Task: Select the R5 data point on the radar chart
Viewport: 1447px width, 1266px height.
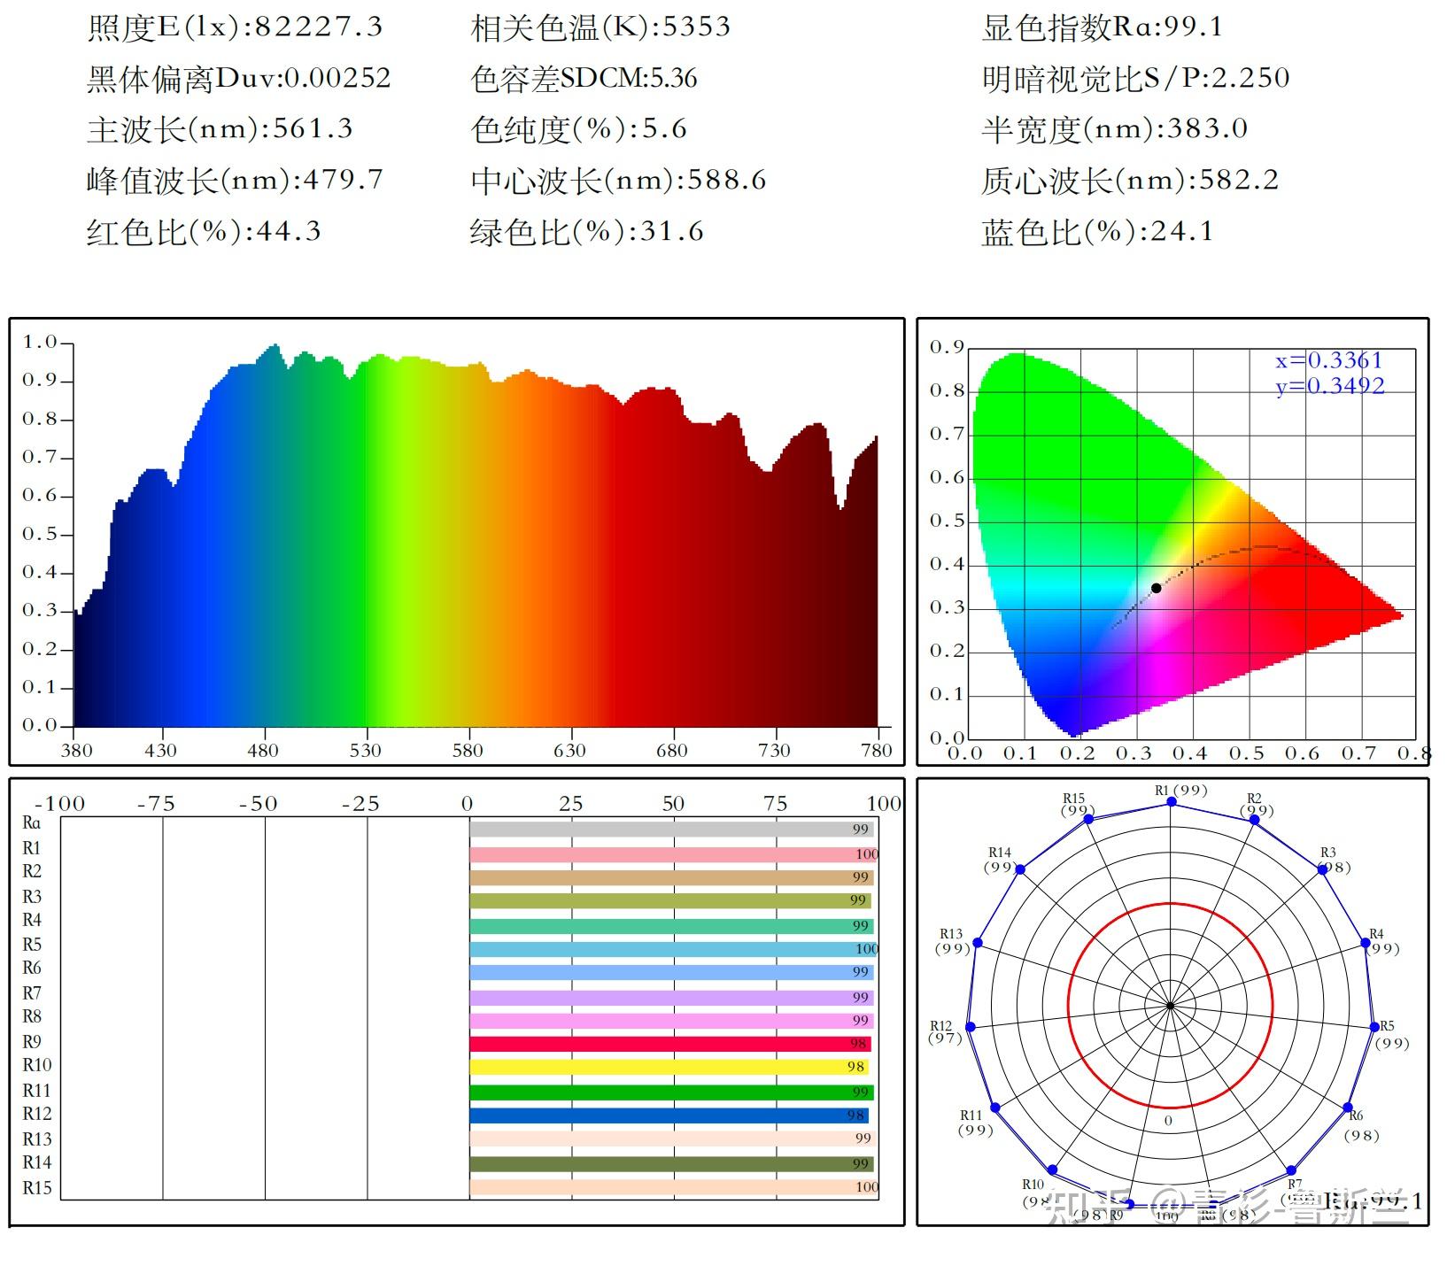Action: click(x=1374, y=1026)
